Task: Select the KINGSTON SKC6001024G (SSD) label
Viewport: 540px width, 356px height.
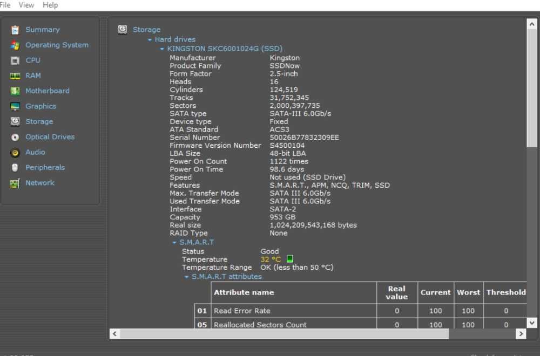Action: coord(225,49)
